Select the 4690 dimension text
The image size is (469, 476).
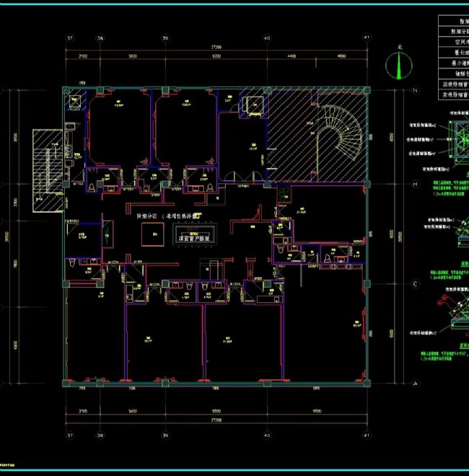[x=342, y=56]
